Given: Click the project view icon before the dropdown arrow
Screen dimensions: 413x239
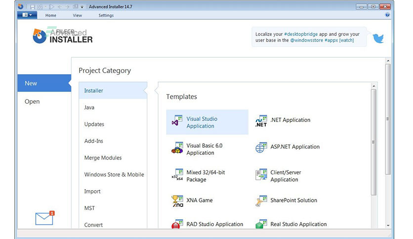Looking at the screenshot, I should point(75,6).
